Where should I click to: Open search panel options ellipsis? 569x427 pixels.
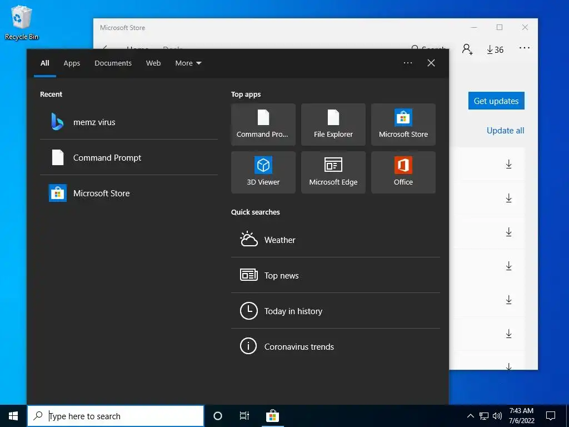[x=408, y=63]
